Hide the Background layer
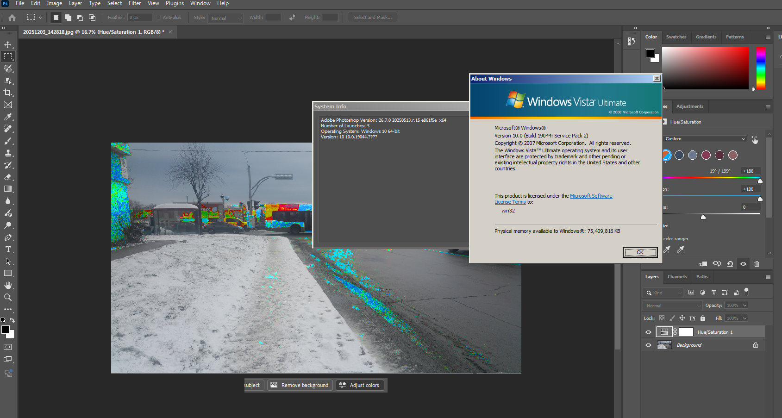 pos(648,345)
